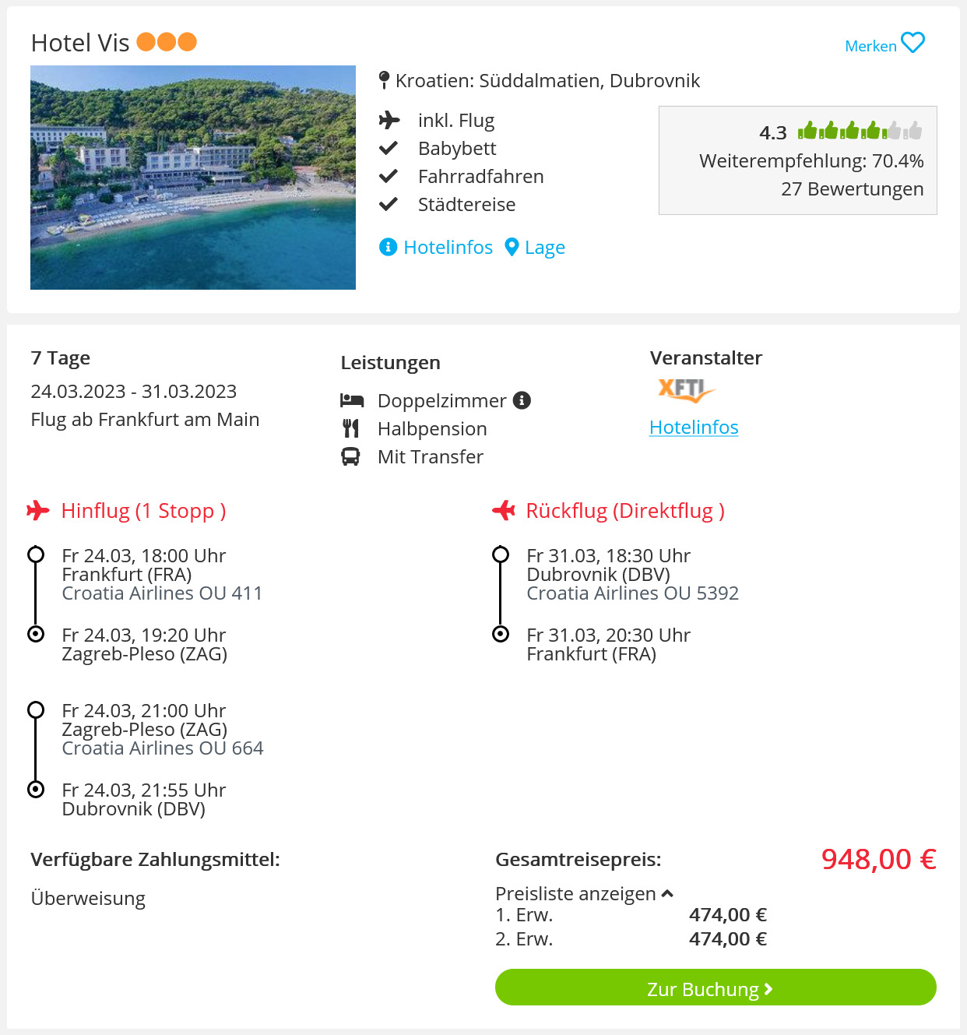Click the XFTI Veranstalter logo

pos(685,389)
